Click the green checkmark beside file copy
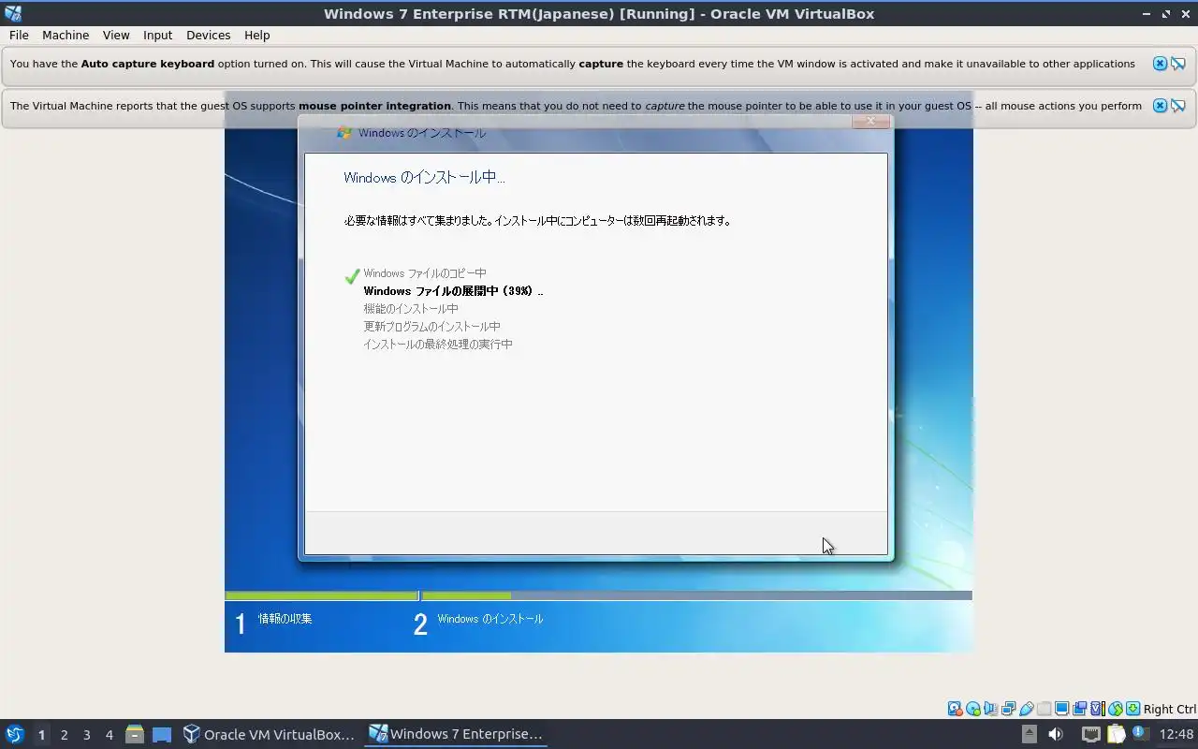Viewport: 1198px width, 749px height. click(x=352, y=276)
